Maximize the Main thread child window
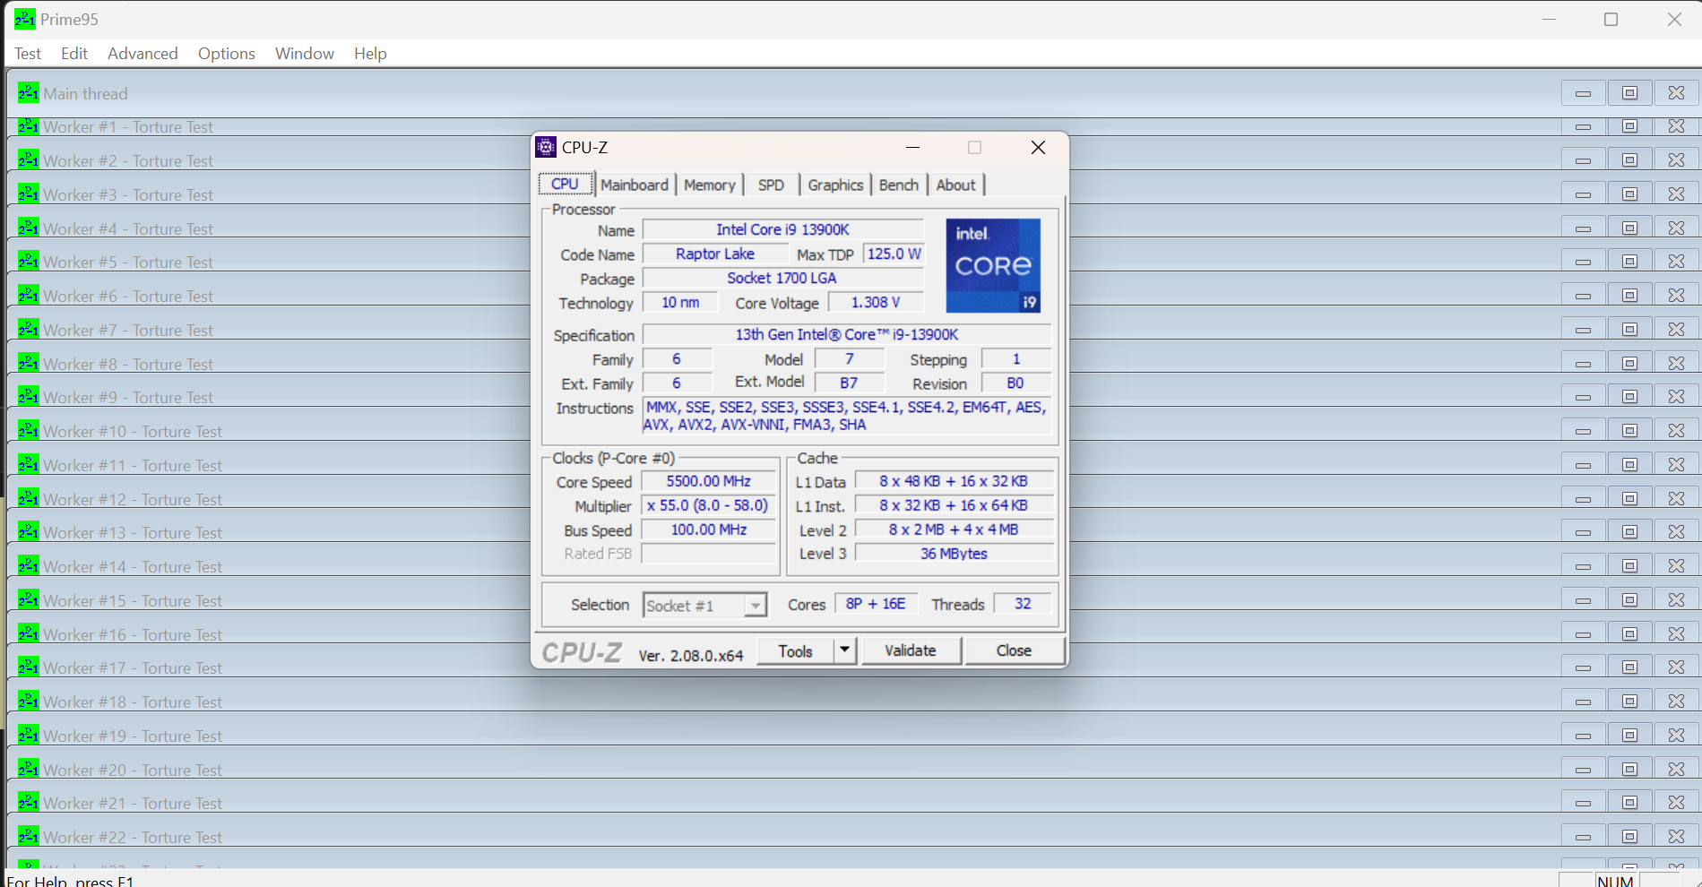Viewport: 1702px width, 887px height. pyautogui.click(x=1630, y=93)
